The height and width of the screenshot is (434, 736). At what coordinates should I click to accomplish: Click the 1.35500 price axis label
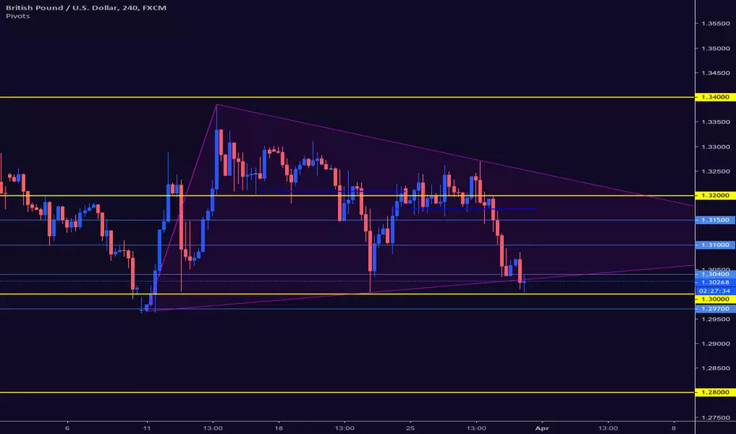[x=715, y=24]
